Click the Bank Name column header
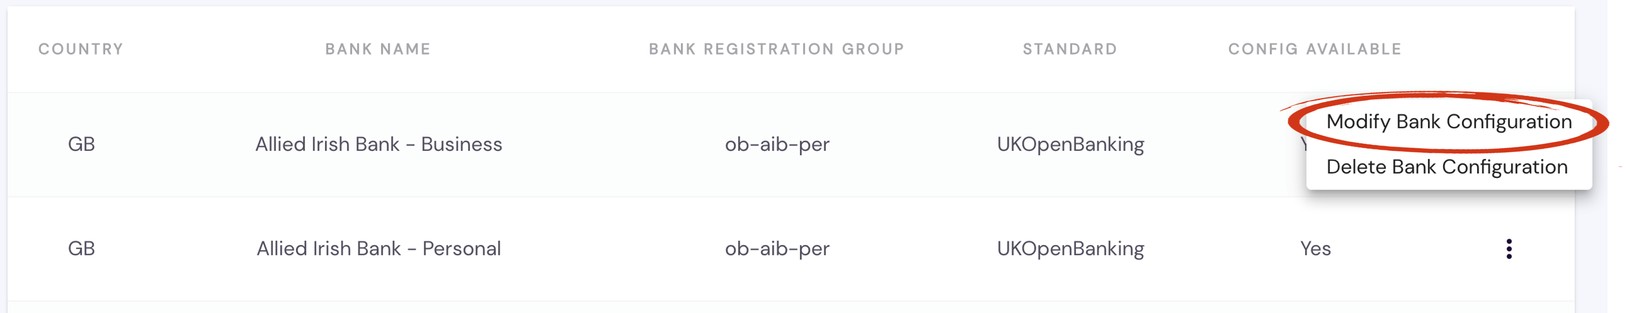 point(378,49)
